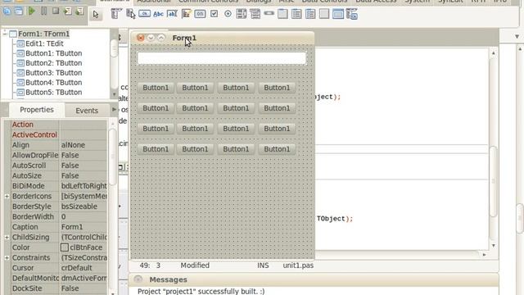Run the project with the green play icon

[x=32, y=11]
